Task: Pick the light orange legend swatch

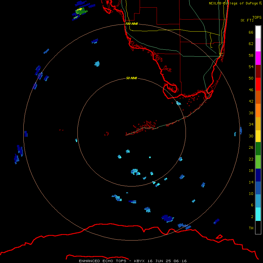Action: [x=258, y=110]
